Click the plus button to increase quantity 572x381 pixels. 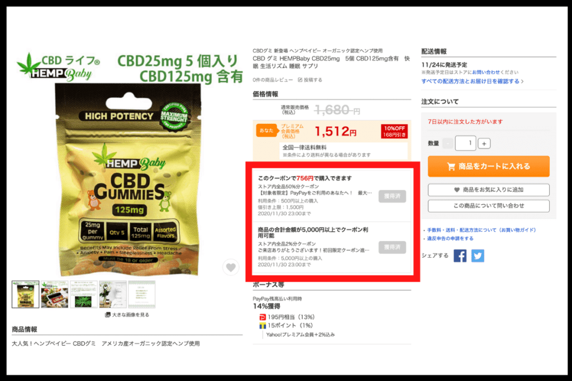click(484, 143)
